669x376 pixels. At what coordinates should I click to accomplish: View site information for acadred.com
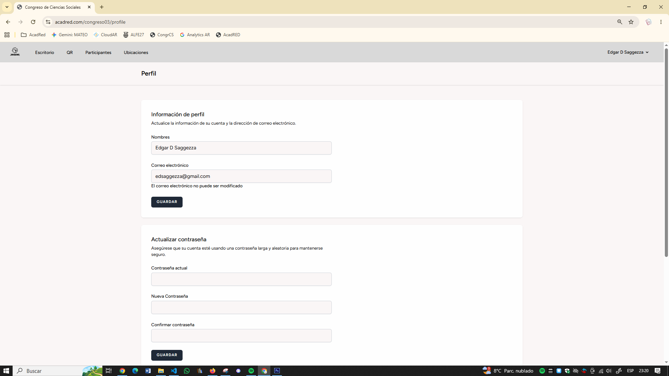(x=48, y=22)
